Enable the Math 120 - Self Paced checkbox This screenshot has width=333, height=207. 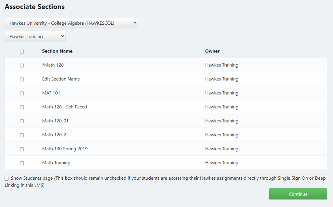(22, 107)
